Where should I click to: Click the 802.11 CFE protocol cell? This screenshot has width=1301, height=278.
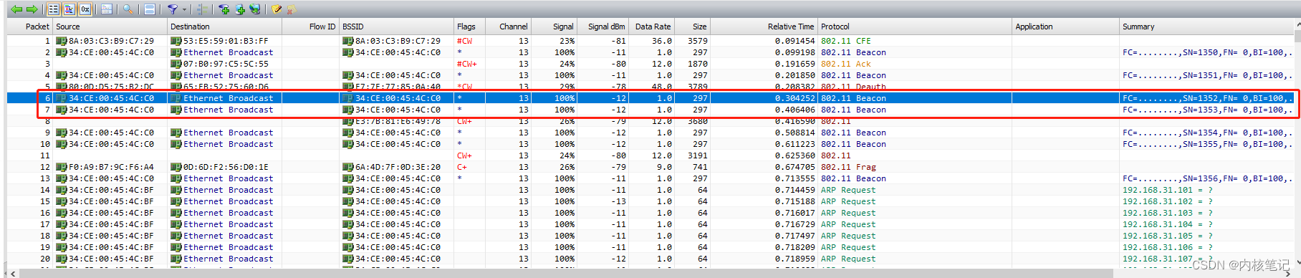click(846, 41)
